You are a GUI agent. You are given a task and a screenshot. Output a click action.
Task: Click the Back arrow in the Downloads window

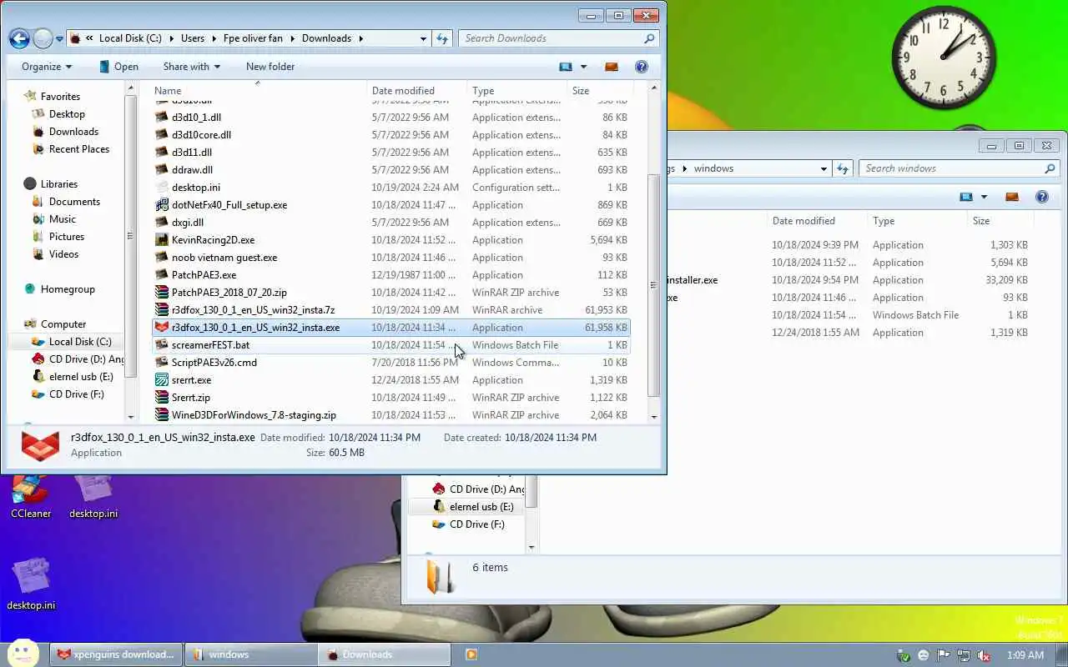19,38
